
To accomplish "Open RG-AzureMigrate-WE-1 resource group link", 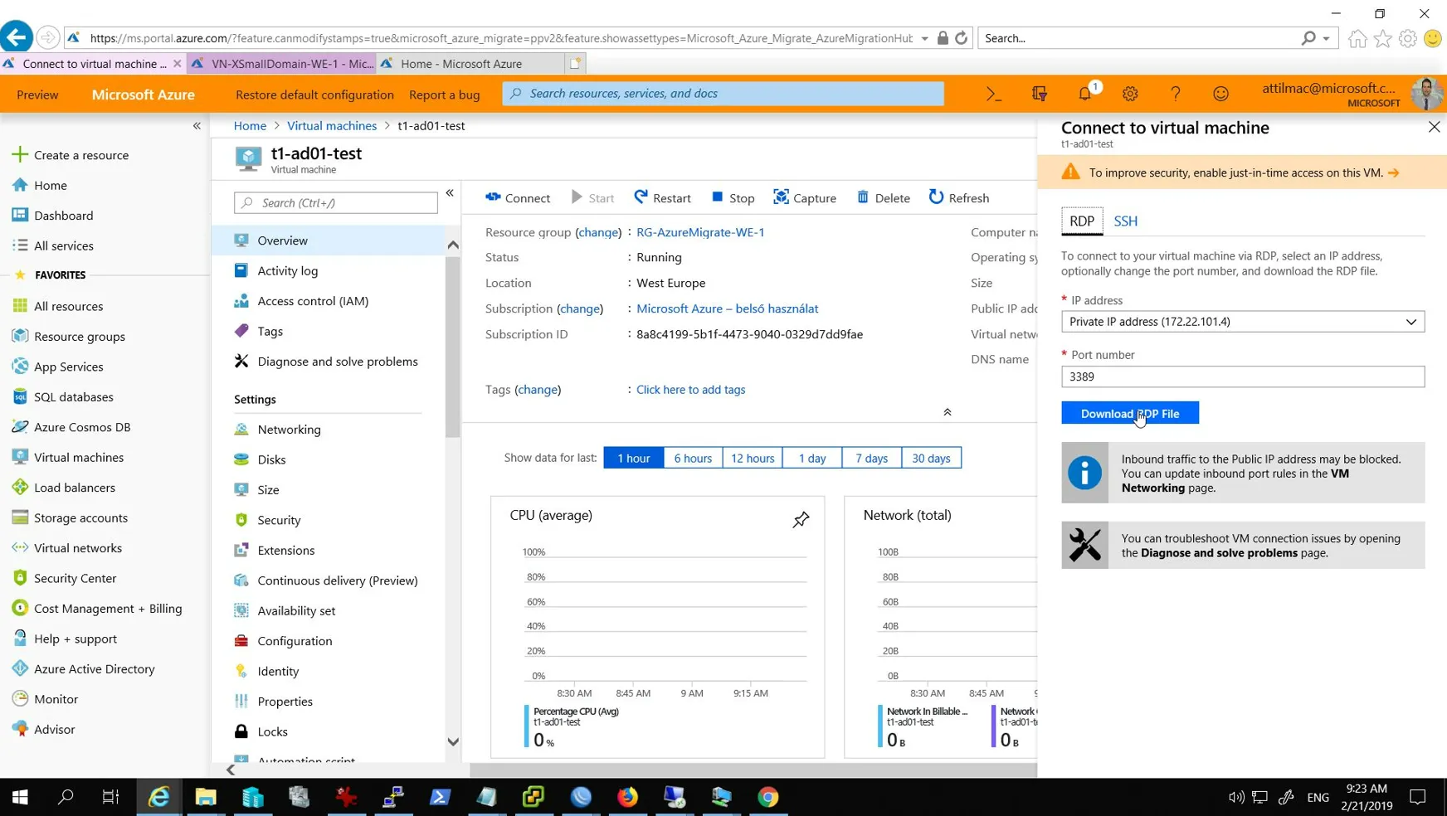I will tap(700, 232).
